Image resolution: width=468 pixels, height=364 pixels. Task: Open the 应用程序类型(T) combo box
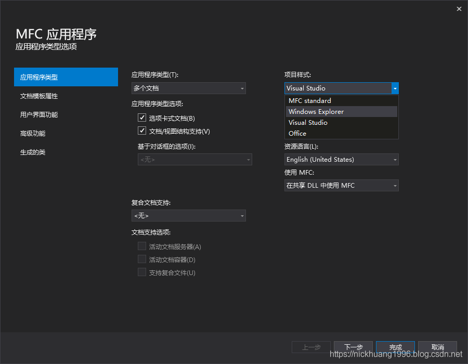(x=189, y=88)
